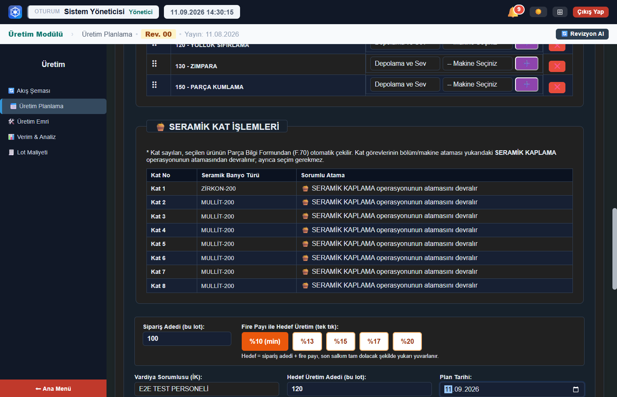The image size is (617, 397).
Task: Click the Rev. 00 revision badge
Action: point(159,34)
